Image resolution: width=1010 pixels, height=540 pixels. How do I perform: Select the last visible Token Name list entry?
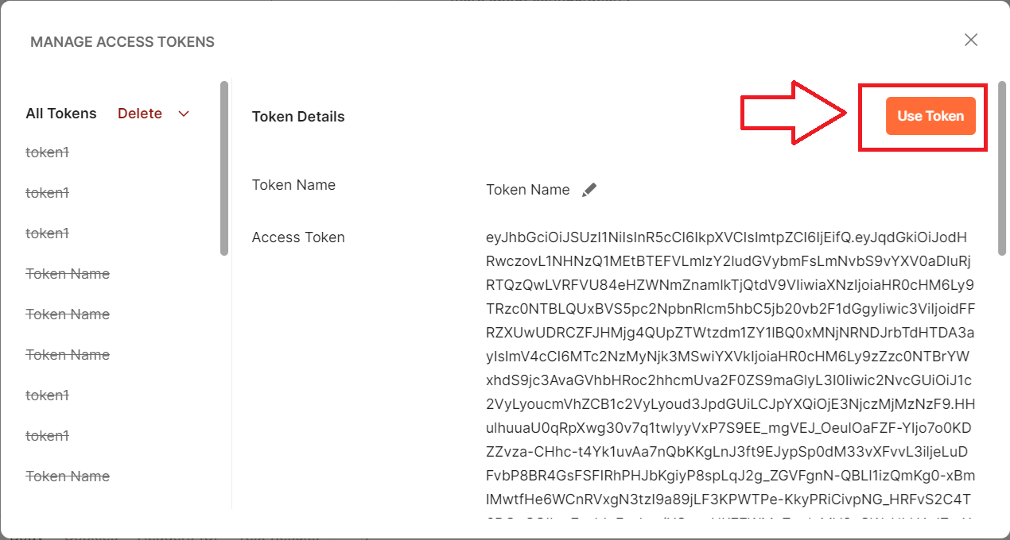[x=68, y=476]
